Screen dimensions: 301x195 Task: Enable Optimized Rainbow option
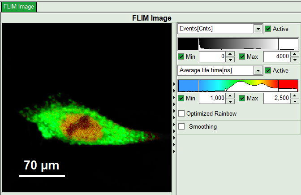181,113
